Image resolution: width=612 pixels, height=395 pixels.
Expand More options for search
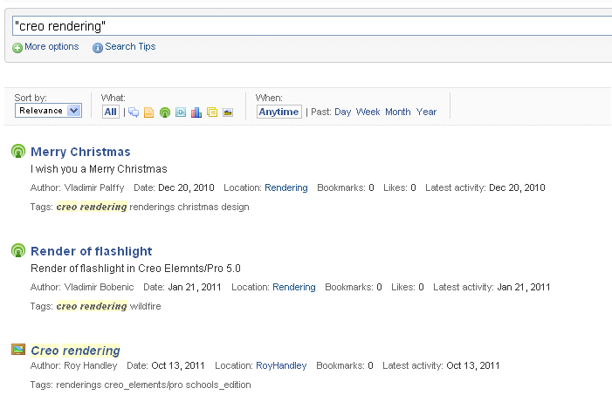[52, 46]
